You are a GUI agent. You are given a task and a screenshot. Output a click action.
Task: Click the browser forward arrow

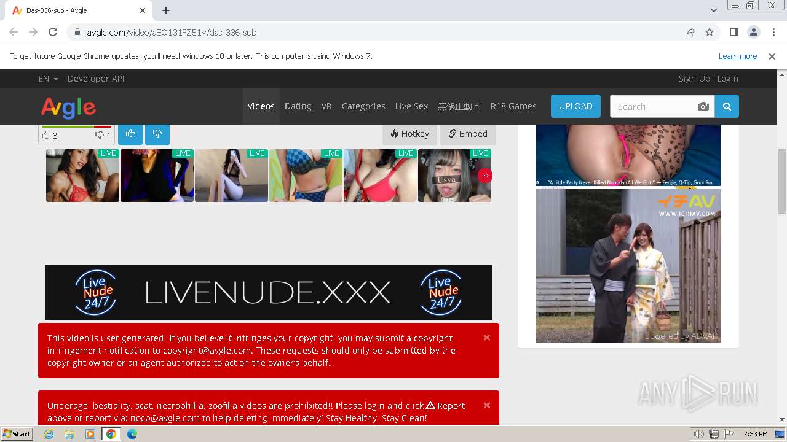tap(33, 32)
